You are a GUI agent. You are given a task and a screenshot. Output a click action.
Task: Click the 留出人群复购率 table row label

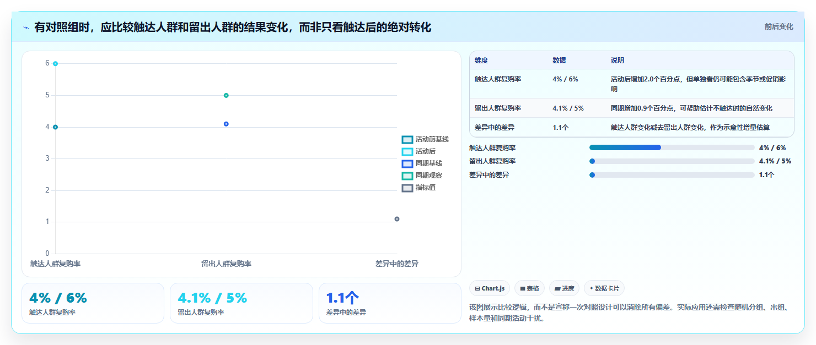[498, 108]
